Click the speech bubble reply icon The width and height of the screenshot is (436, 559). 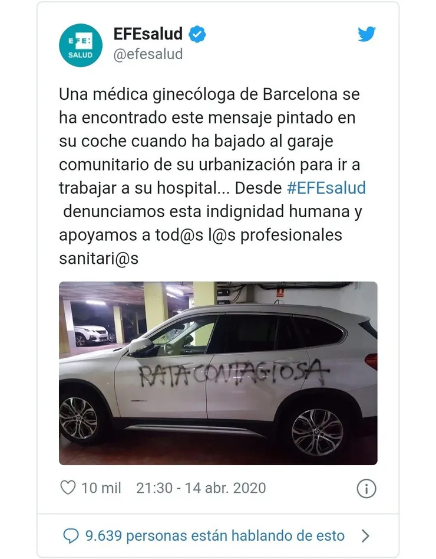(71, 536)
